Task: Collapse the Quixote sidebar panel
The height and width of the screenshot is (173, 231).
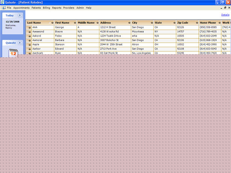Action: (x=20, y=43)
